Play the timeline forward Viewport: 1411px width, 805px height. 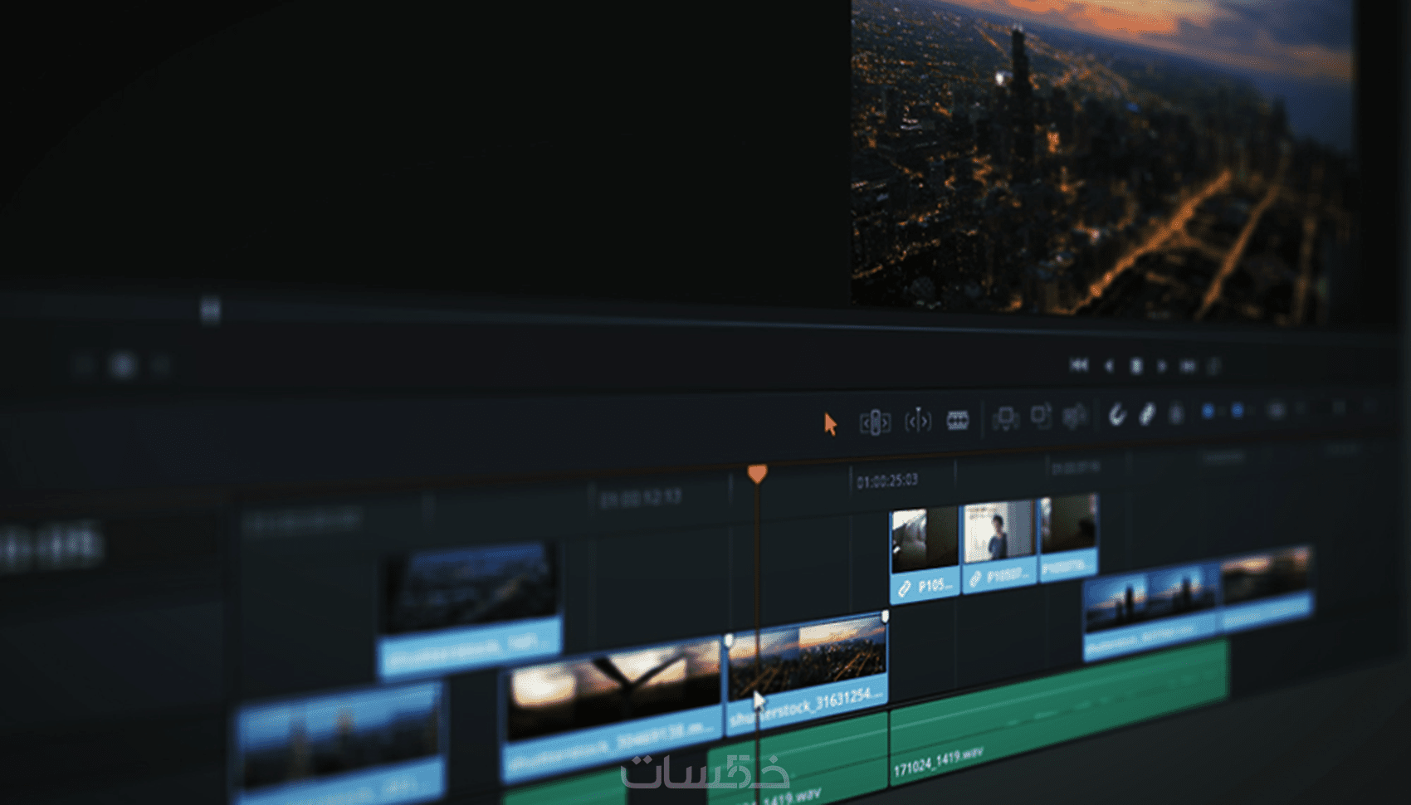(1162, 366)
